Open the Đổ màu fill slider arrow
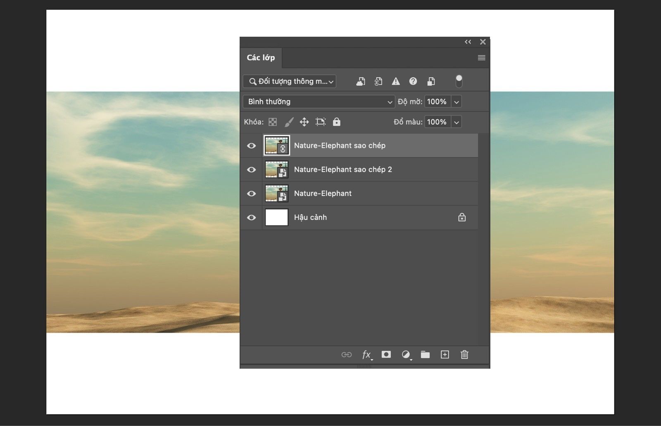 (x=457, y=122)
